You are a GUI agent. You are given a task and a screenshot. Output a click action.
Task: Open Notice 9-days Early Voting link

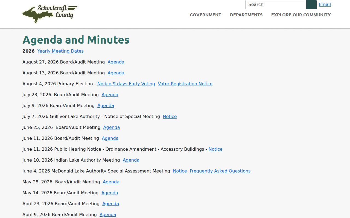point(126,84)
